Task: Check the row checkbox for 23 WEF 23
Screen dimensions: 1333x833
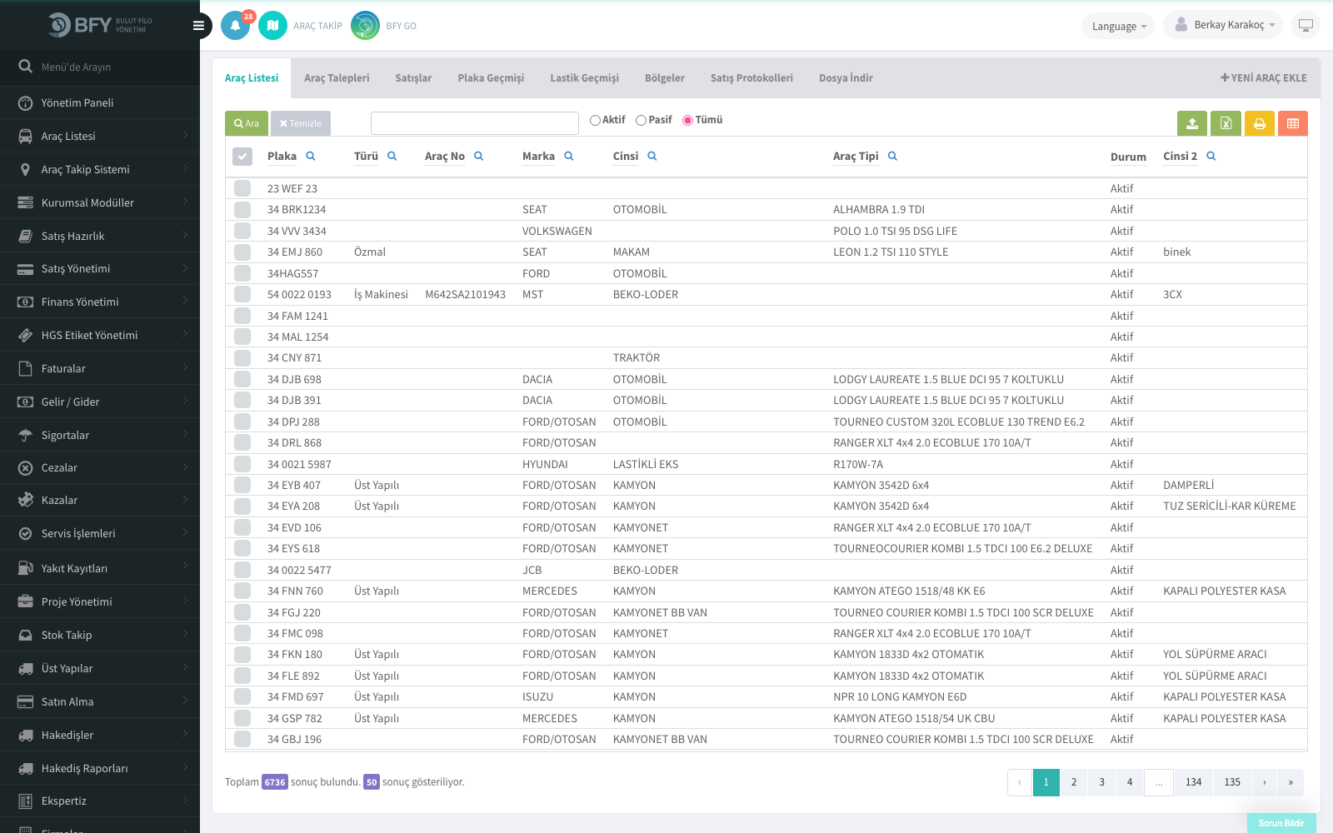Action: coord(242,188)
